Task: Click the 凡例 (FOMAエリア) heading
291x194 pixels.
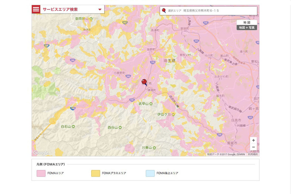Action: point(51,164)
